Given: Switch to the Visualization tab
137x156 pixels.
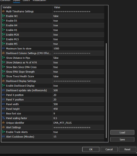Looking at the screenshot, I should 39,1.
